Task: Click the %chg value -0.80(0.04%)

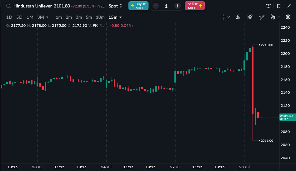Action: [121, 26]
